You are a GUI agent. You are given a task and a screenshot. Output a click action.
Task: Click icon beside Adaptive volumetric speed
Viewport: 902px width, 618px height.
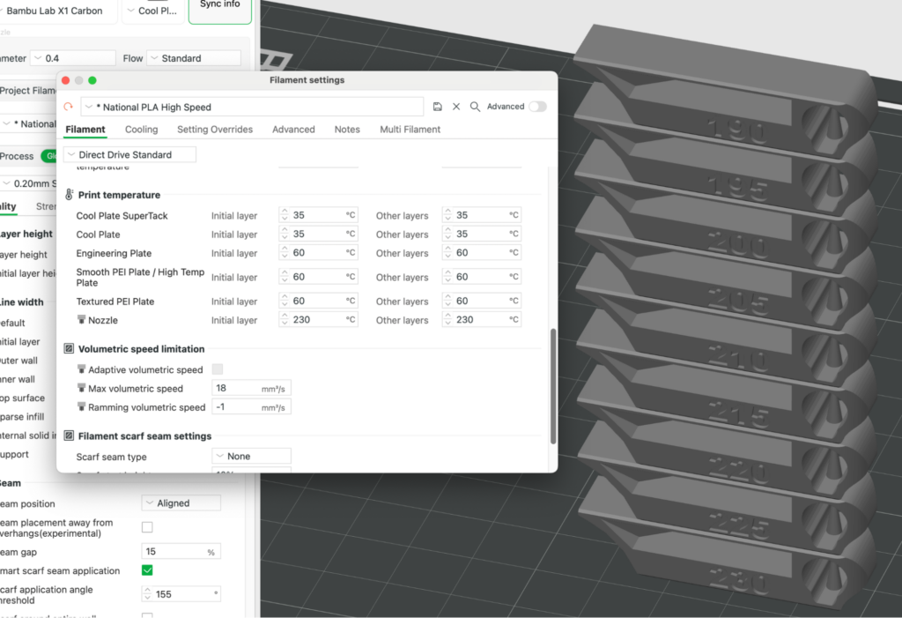point(82,369)
